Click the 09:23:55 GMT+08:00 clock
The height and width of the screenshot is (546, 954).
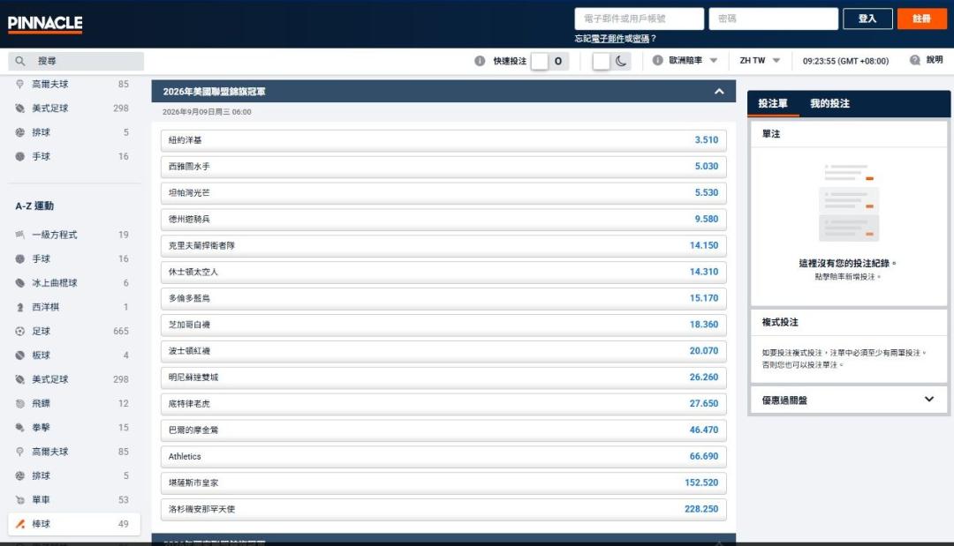point(845,61)
